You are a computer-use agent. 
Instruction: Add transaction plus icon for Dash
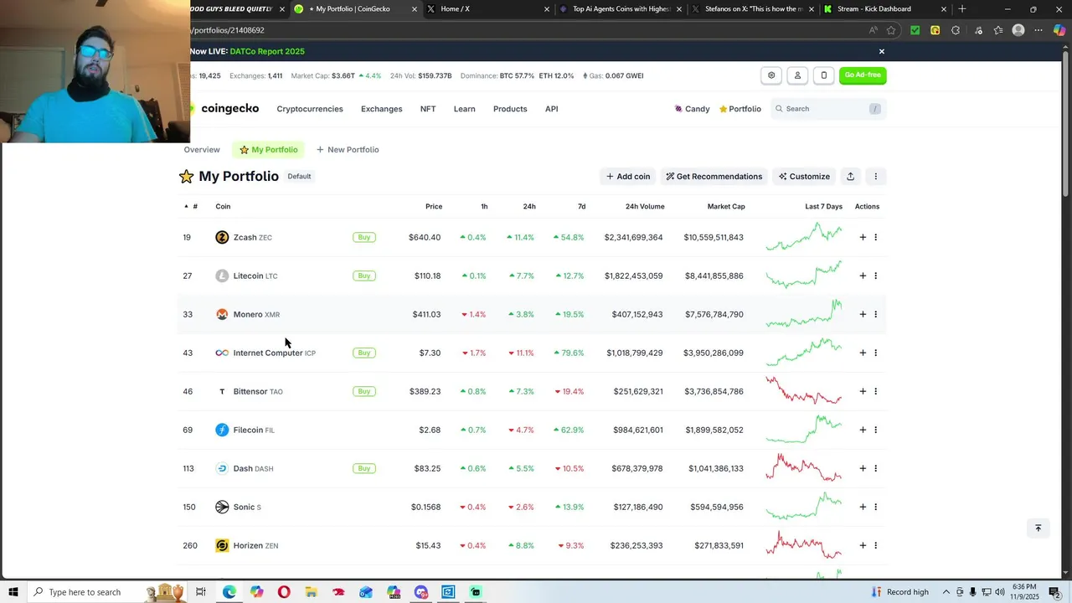[x=863, y=468]
